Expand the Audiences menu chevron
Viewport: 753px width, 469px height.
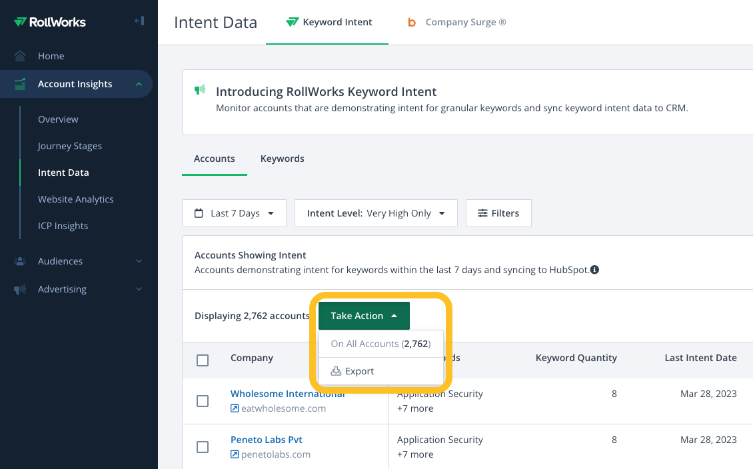point(139,261)
